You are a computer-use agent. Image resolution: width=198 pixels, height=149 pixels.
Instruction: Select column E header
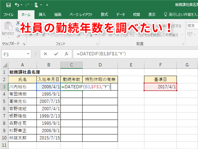131,65
